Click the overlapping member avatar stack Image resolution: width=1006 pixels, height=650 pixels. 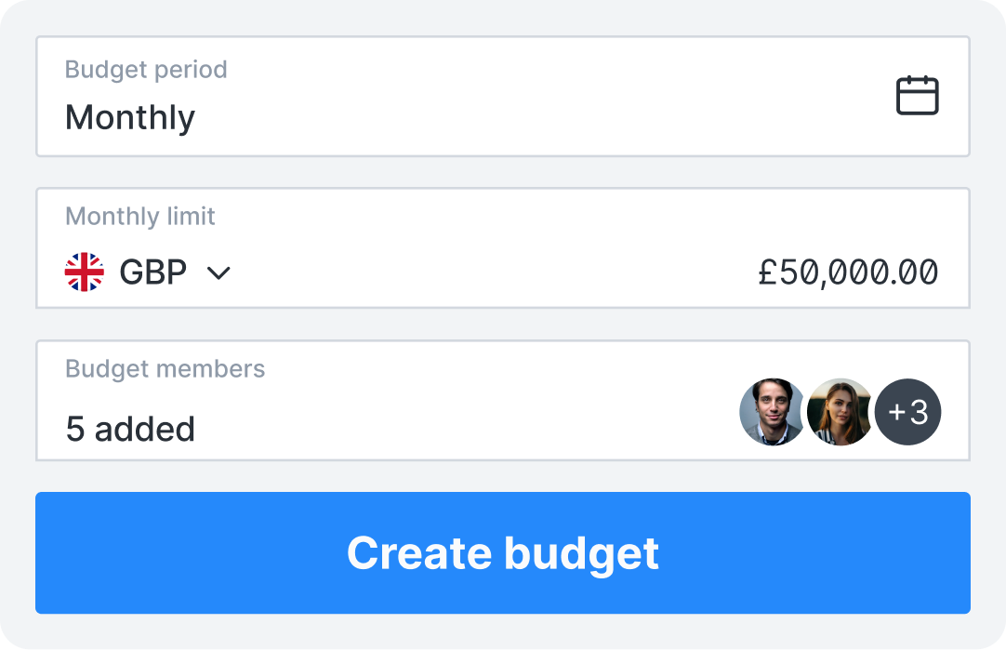click(x=840, y=411)
